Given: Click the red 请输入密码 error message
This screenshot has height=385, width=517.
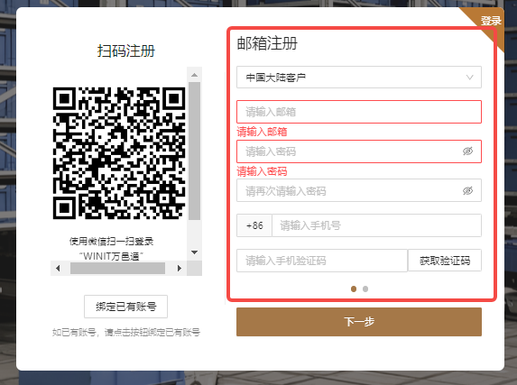Looking at the screenshot, I should click(263, 171).
